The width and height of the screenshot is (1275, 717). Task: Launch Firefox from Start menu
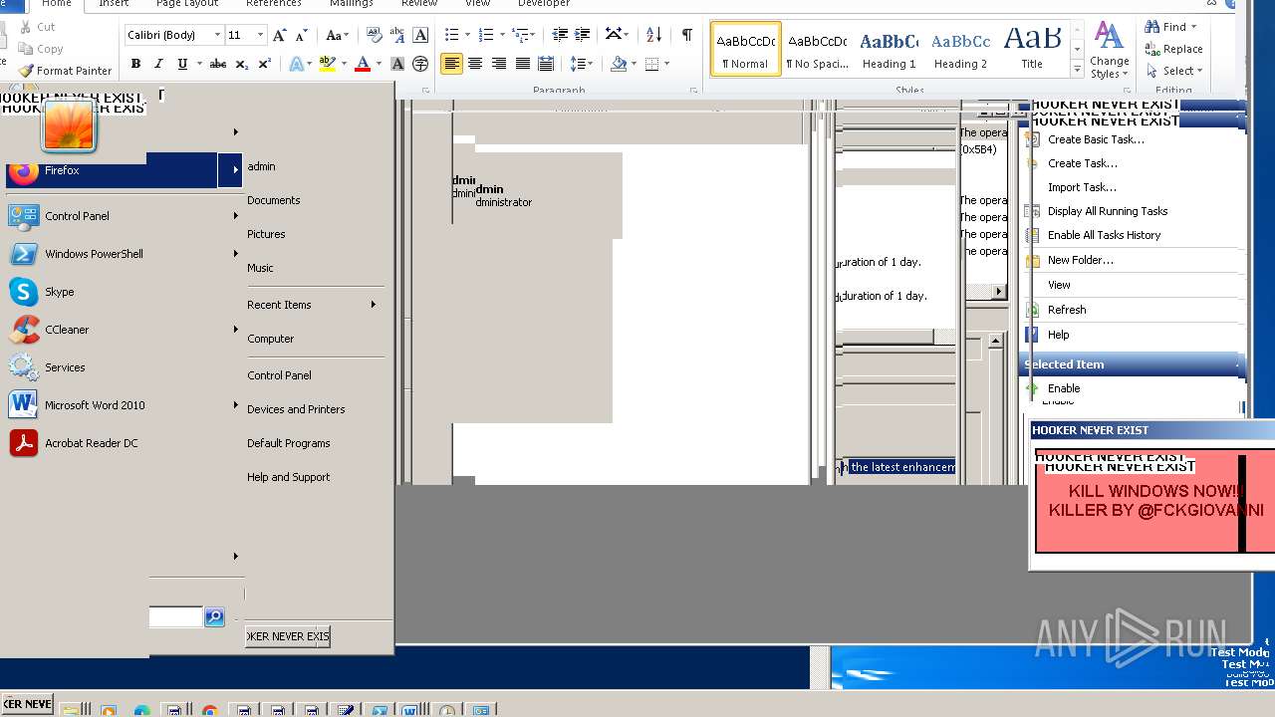pyautogui.click(x=110, y=170)
